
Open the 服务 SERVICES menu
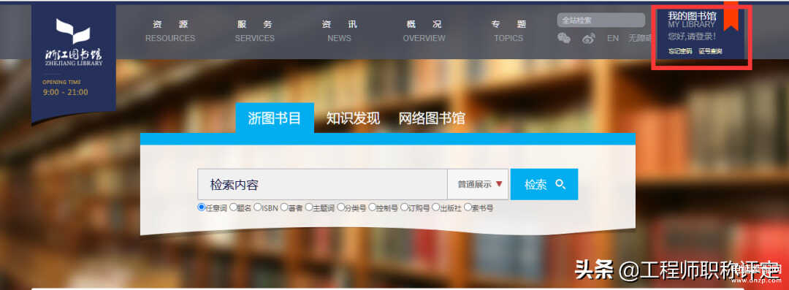point(255,31)
